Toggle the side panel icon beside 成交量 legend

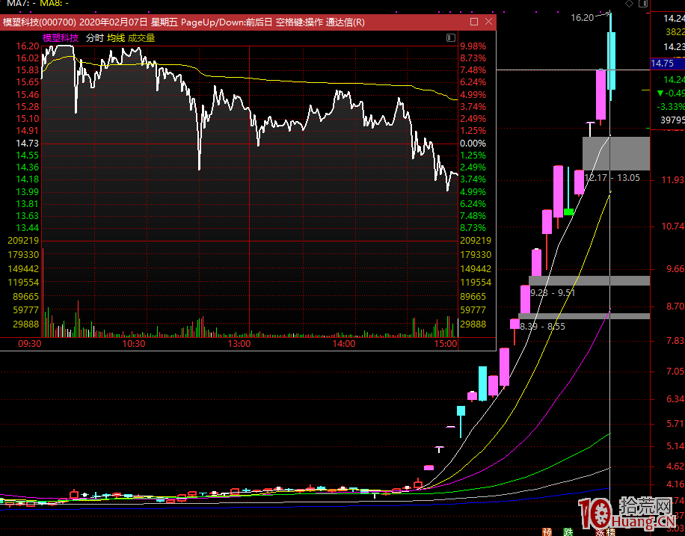tap(451, 38)
